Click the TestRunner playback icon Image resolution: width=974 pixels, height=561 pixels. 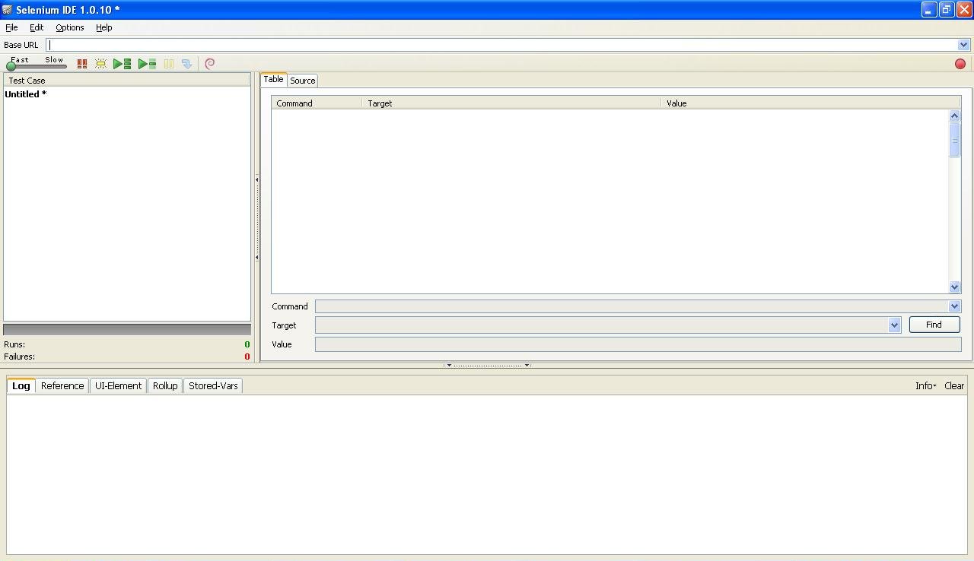(x=82, y=64)
